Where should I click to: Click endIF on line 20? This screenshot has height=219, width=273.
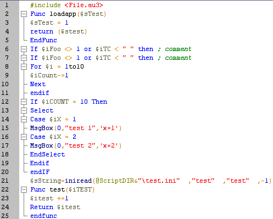click(x=40, y=172)
